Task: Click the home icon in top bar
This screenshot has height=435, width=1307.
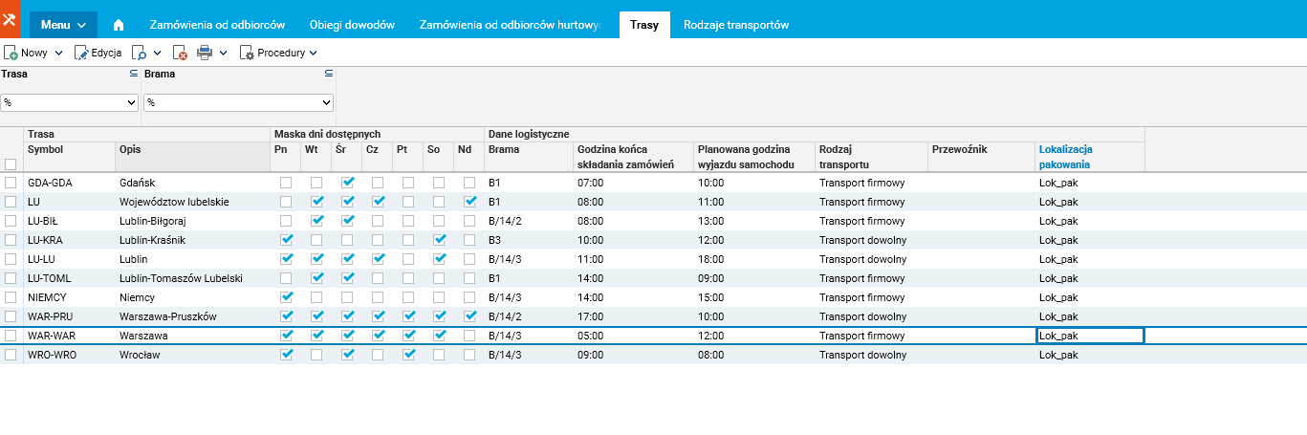Action: [120, 25]
